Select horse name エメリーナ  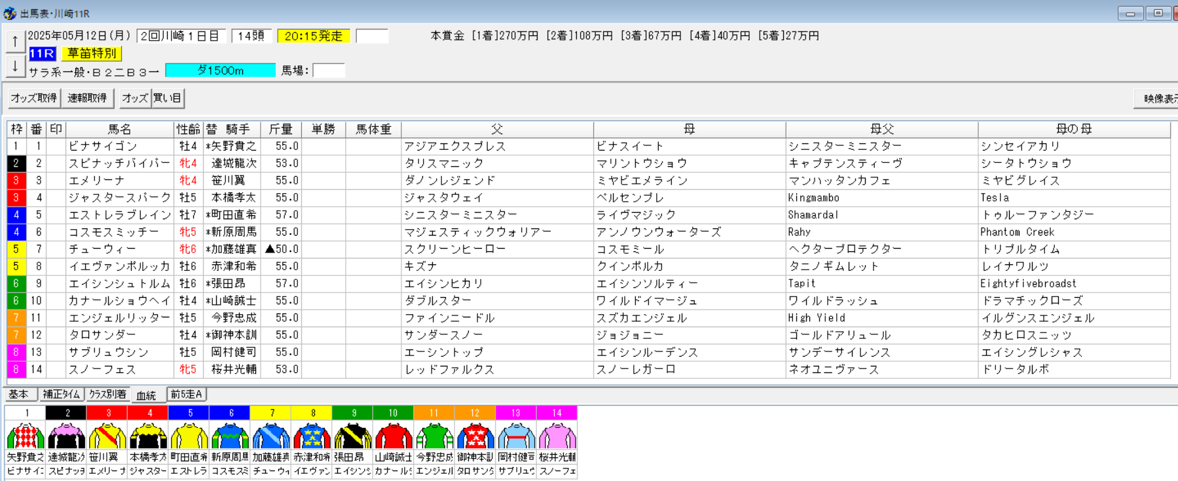pyautogui.click(x=96, y=181)
